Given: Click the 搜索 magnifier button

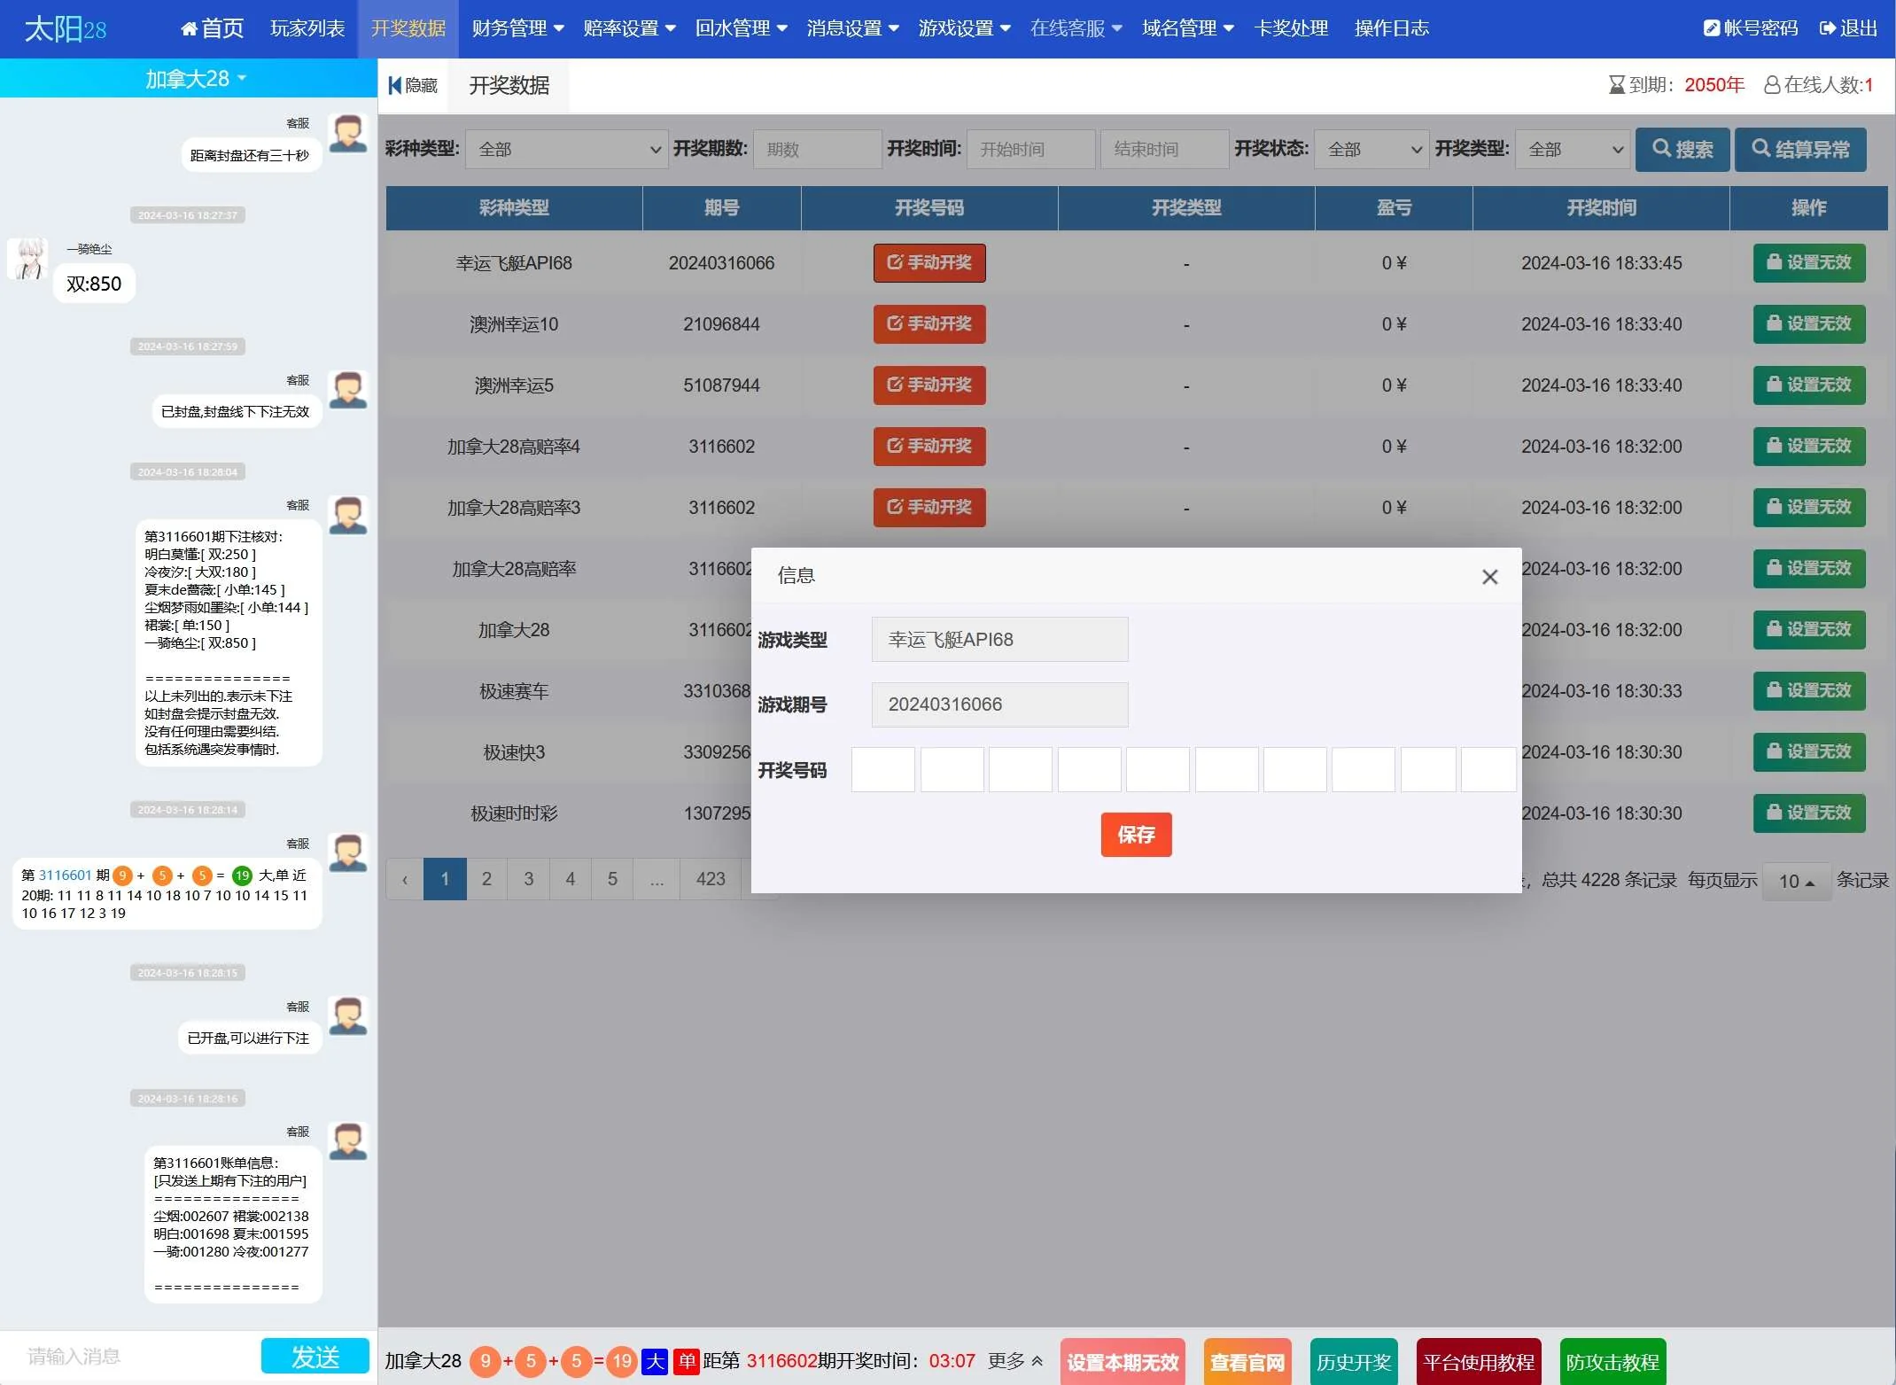Looking at the screenshot, I should (1682, 149).
